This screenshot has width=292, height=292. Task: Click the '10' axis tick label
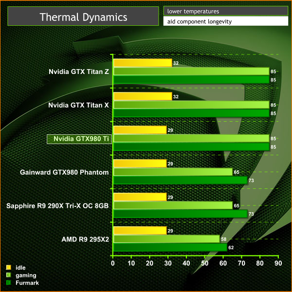[x=131, y=263]
